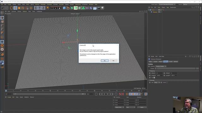Image resolution: width=202 pixels, height=113 pixels.
Task: Select the Plane object in Object Manager
Action: coord(153,10)
